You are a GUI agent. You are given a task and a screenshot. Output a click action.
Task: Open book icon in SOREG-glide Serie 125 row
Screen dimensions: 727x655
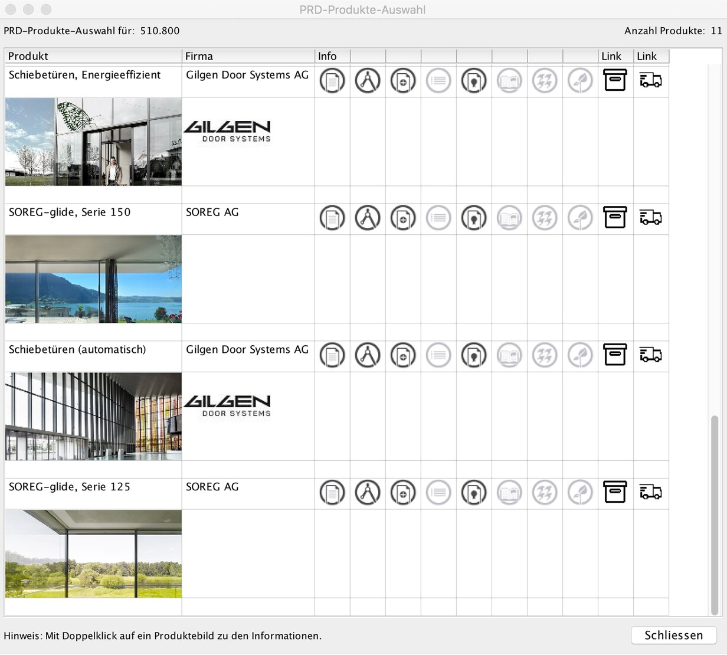(x=509, y=493)
